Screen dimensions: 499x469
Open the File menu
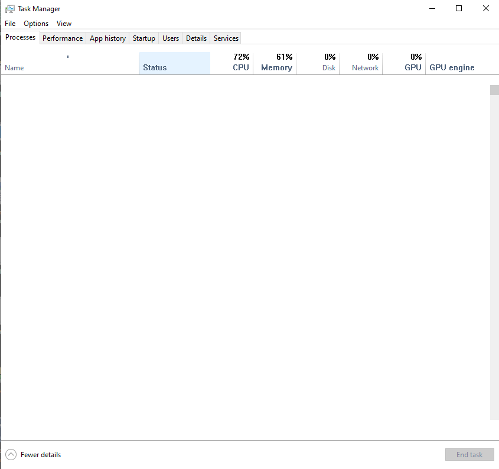10,24
